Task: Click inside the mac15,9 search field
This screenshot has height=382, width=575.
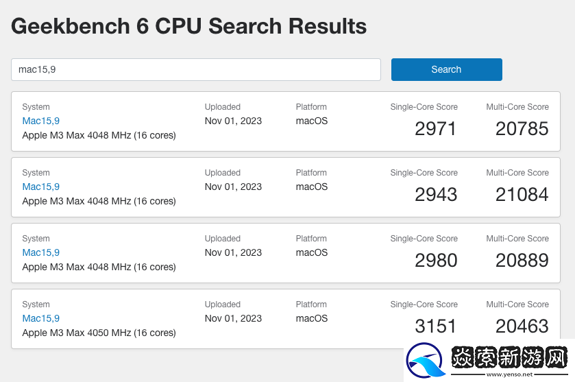Action: pyautogui.click(x=195, y=69)
